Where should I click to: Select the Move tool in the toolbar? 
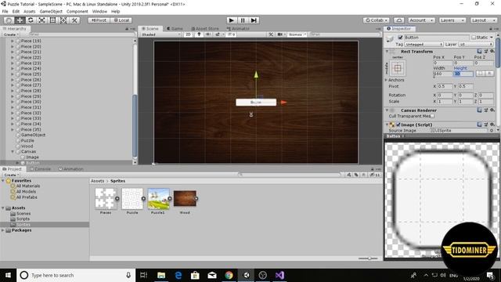(x=20, y=20)
